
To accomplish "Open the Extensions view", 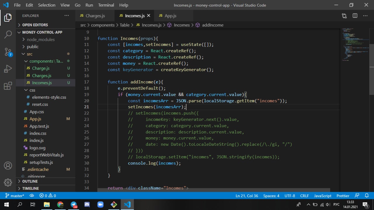I will pyautogui.click(x=8, y=86).
